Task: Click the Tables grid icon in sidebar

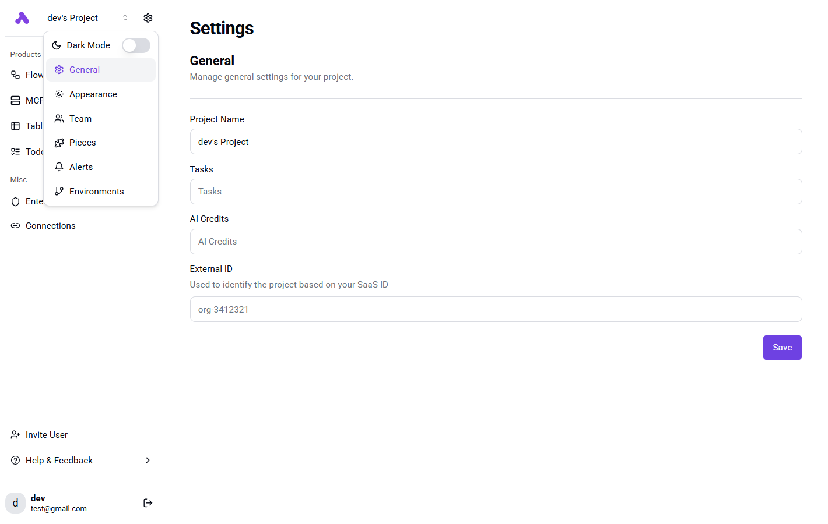Action: (x=16, y=126)
